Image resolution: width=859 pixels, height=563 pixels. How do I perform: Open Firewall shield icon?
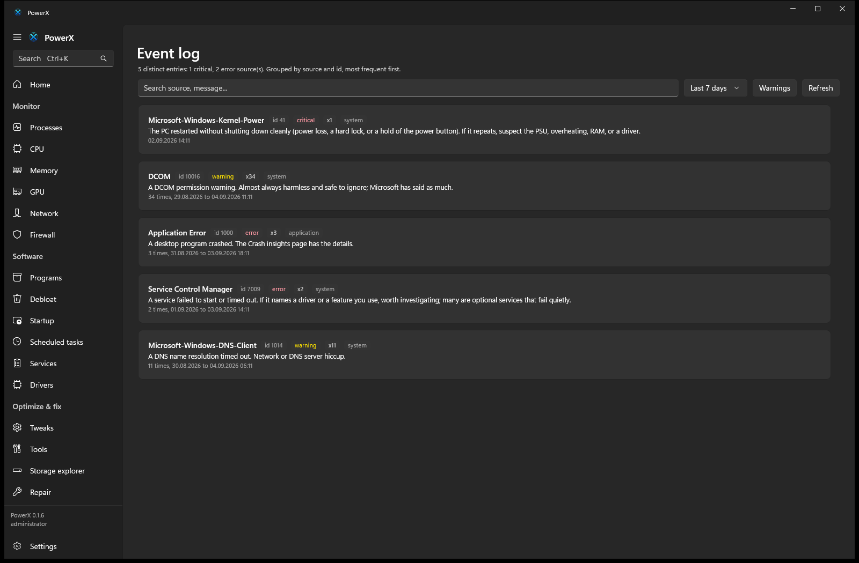(x=17, y=234)
